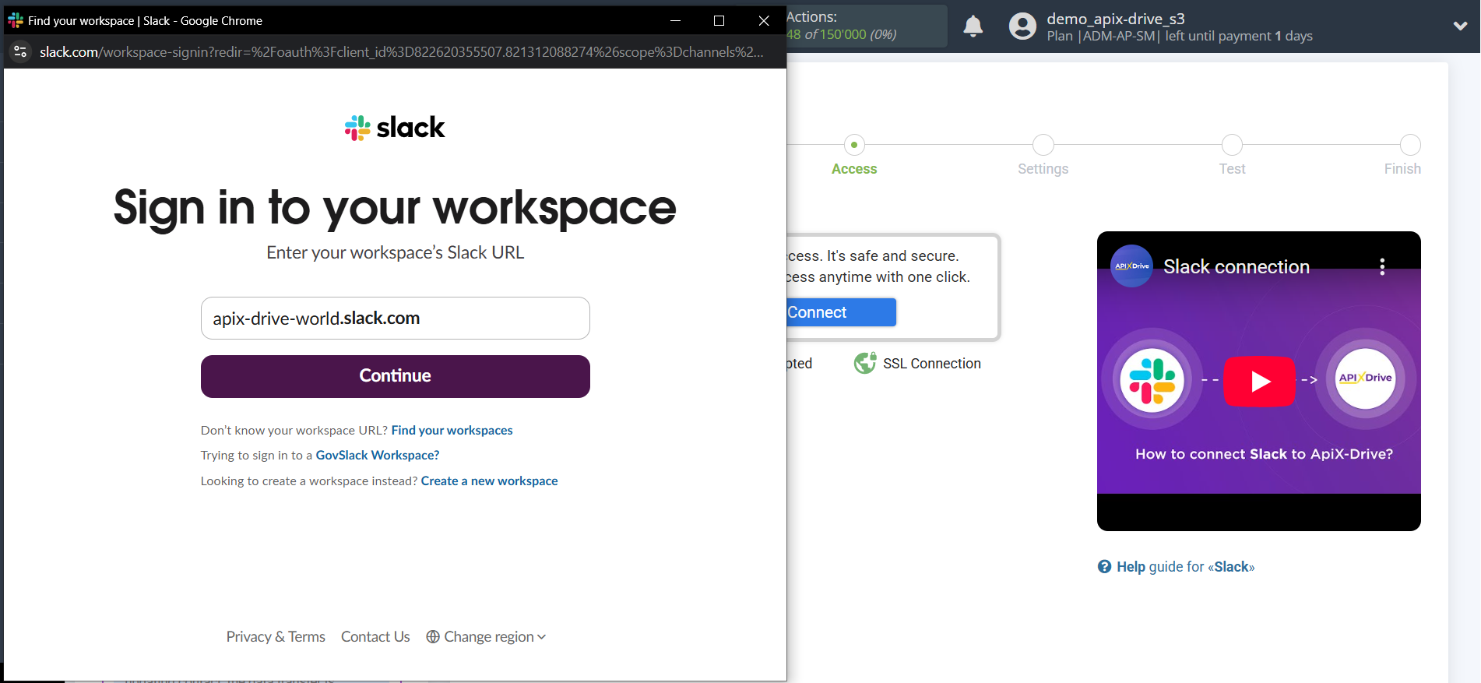The width and height of the screenshot is (1481, 683).
Task: Expand the Change region dropdown
Action: [487, 637]
